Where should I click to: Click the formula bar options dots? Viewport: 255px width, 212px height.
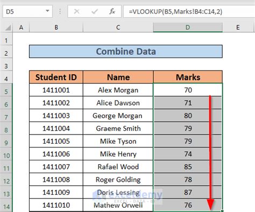pyautogui.click(x=60, y=11)
